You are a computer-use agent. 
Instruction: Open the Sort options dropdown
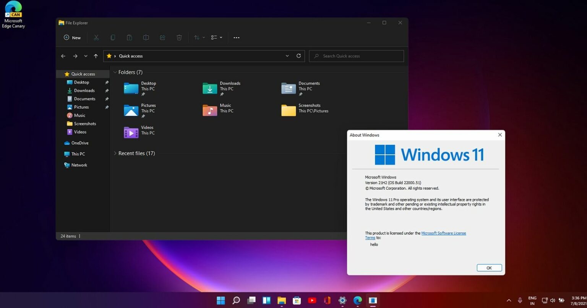199,37
